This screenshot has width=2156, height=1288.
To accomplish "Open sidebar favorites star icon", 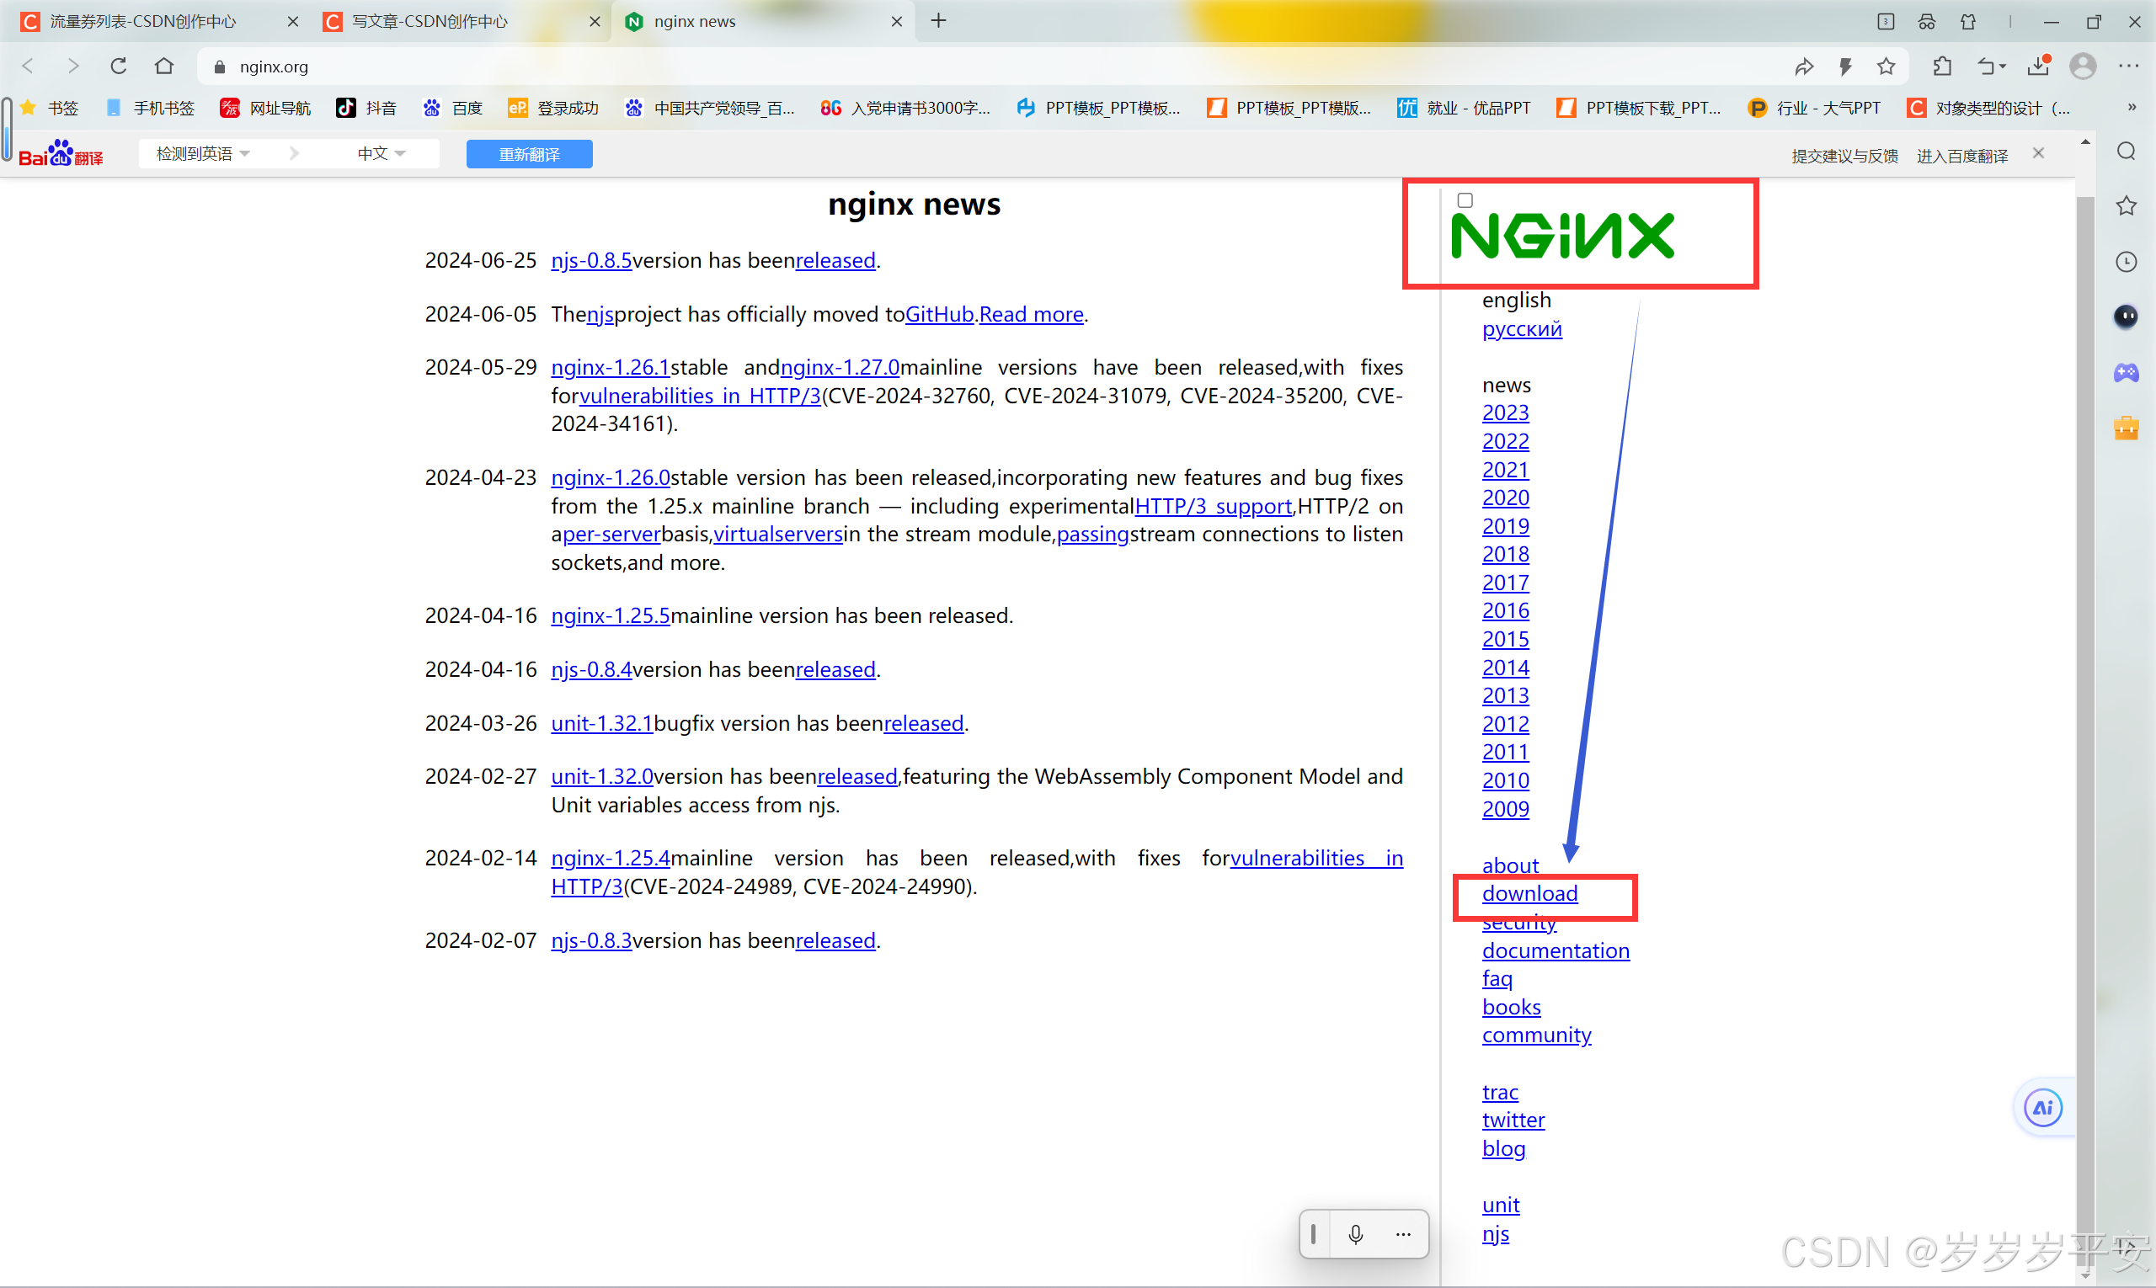I will pos(2127,205).
